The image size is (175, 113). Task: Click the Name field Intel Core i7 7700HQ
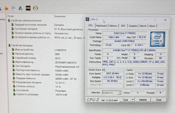tap(125, 33)
